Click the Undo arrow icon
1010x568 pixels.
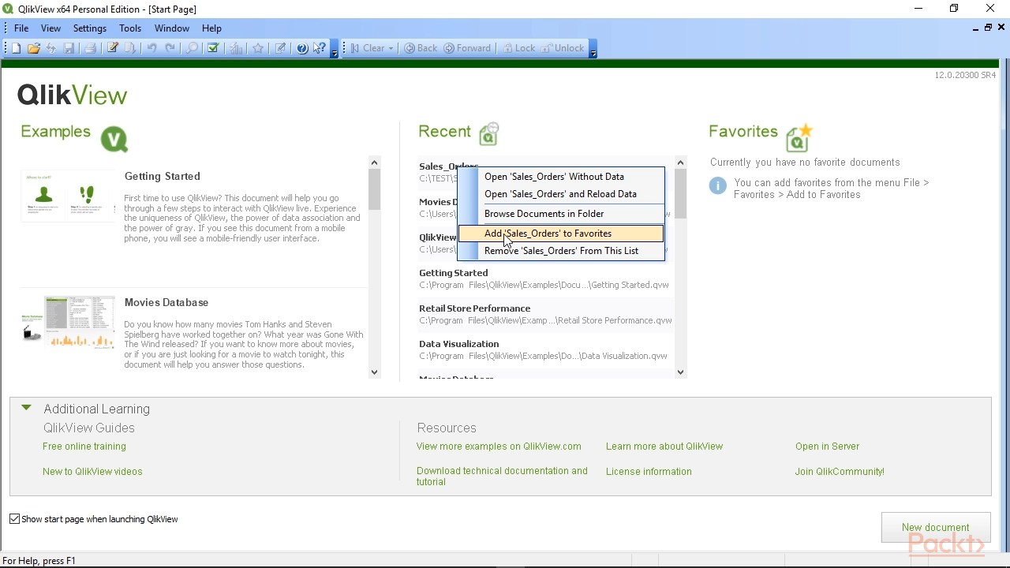tap(151, 48)
